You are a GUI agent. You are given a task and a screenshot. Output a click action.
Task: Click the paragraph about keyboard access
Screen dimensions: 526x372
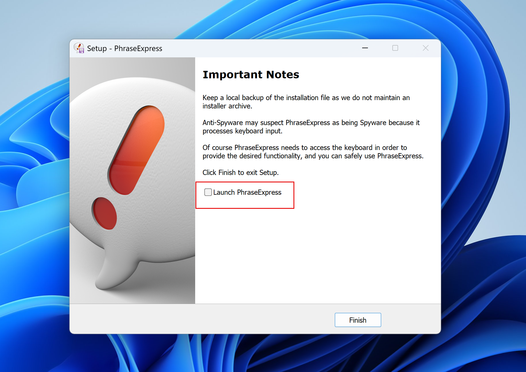coord(313,152)
